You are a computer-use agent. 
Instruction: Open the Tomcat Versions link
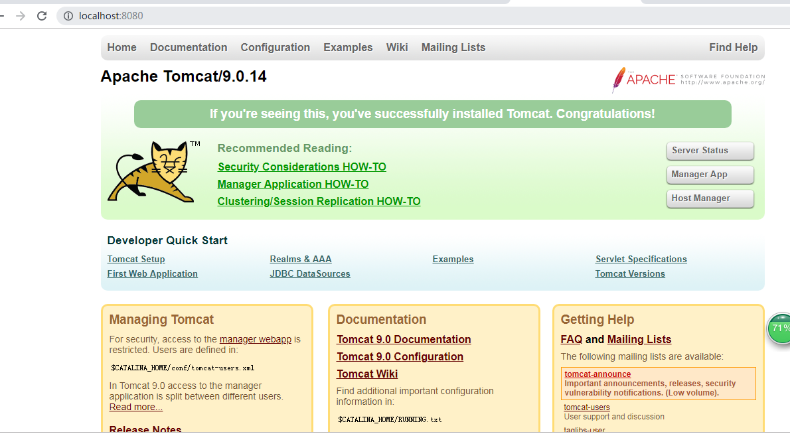(x=630, y=273)
